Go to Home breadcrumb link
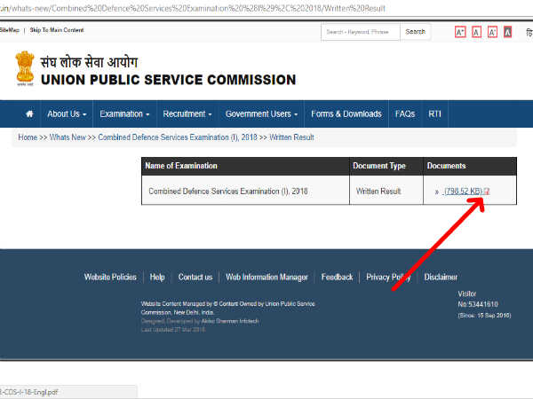The width and height of the screenshot is (533, 399). (28, 137)
